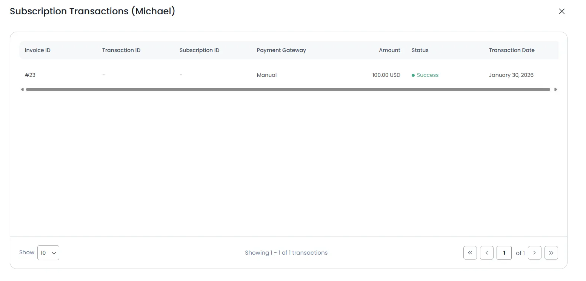The height and width of the screenshot is (281, 586).
Task: Select the 100.00 USD amount cell
Action: pos(386,75)
